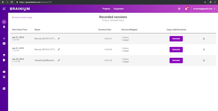Click the 00:00:28 duration value
Viewport: 218px width, 111px height.
tap(108, 49)
